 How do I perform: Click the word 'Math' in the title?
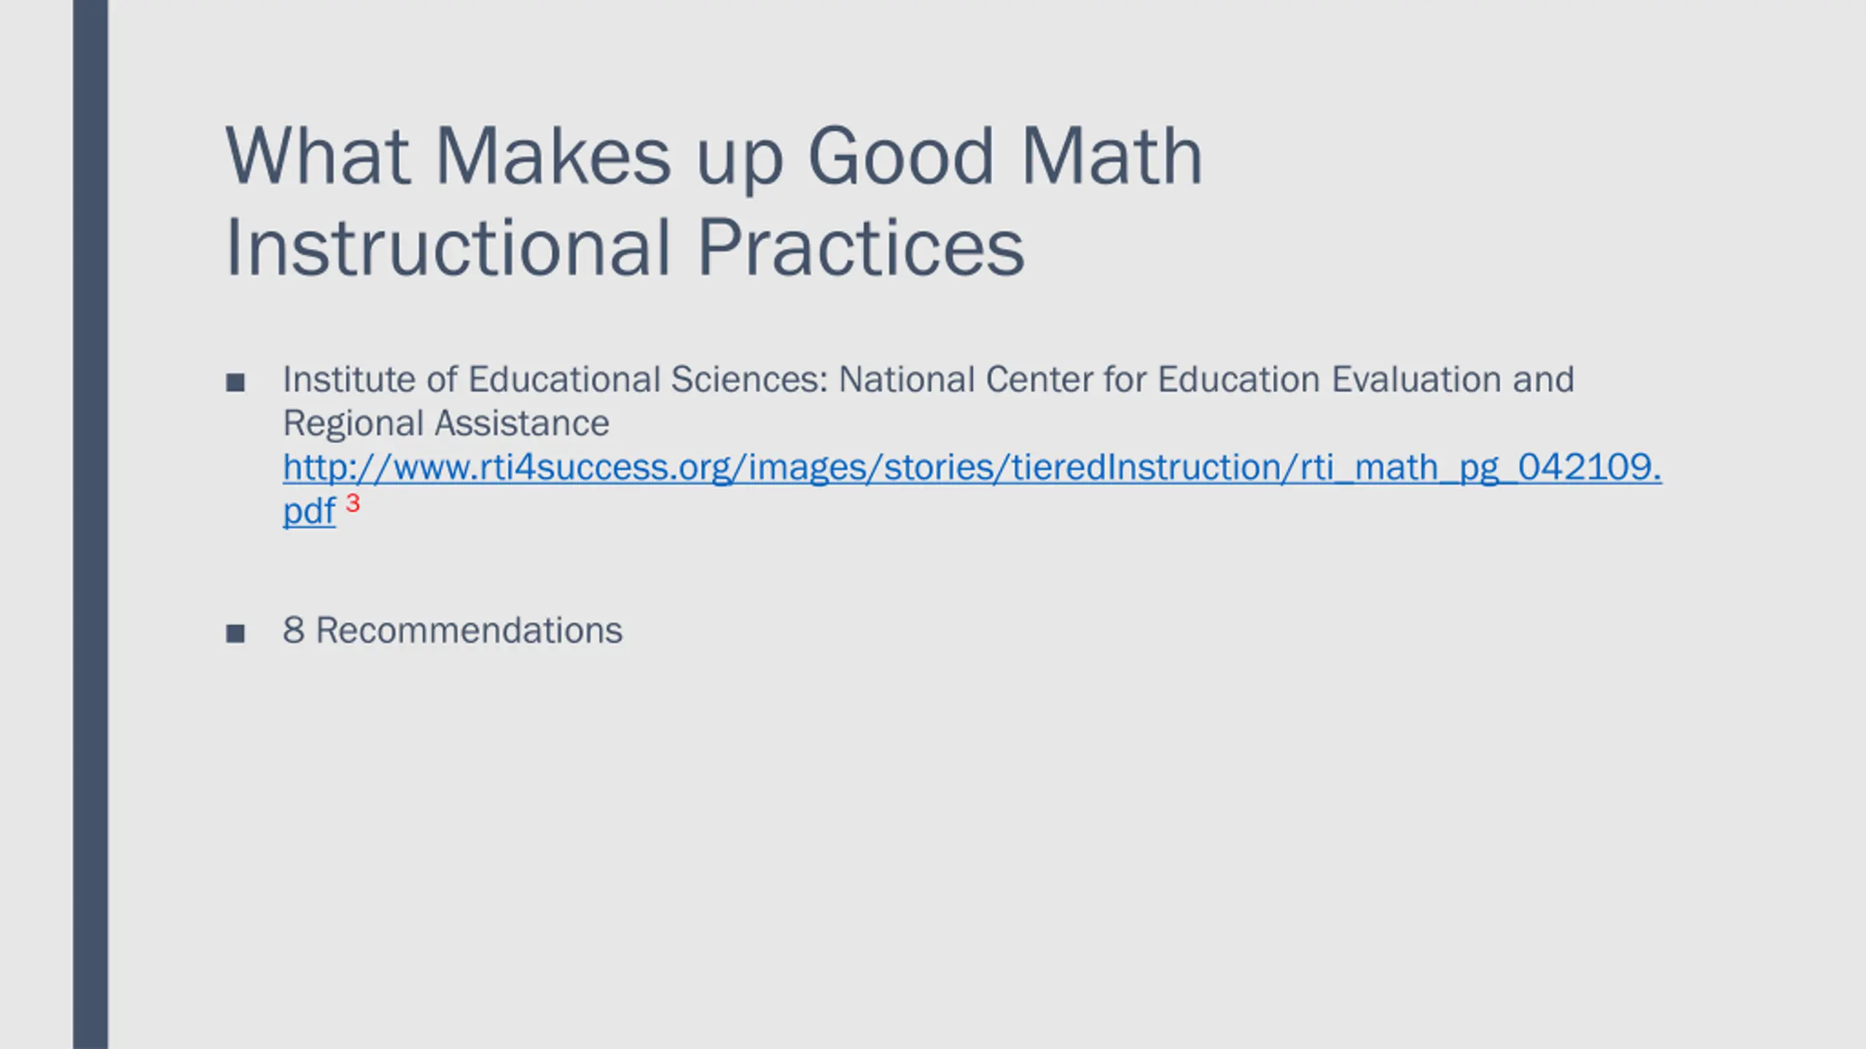pos(1112,157)
